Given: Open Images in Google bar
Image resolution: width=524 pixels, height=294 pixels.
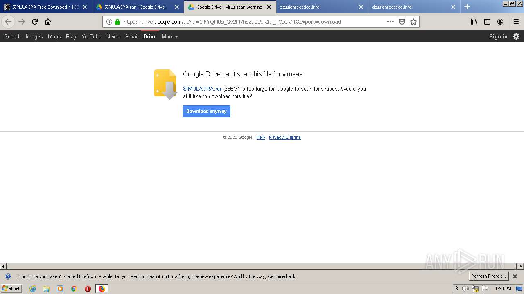Looking at the screenshot, I should pyautogui.click(x=34, y=36).
